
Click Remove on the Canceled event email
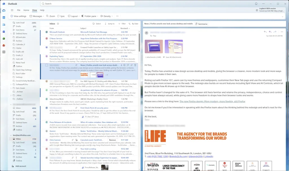click(112, 140)
